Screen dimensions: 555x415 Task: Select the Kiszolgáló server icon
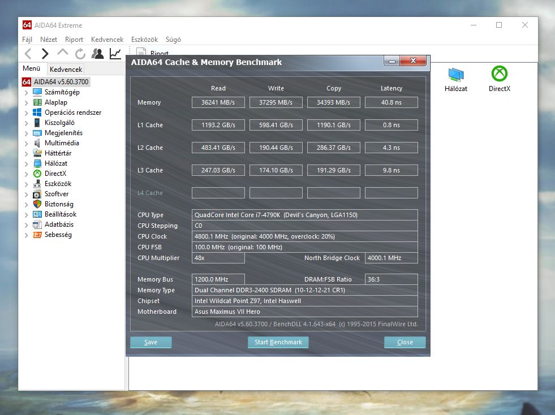[x=37, y=123]
